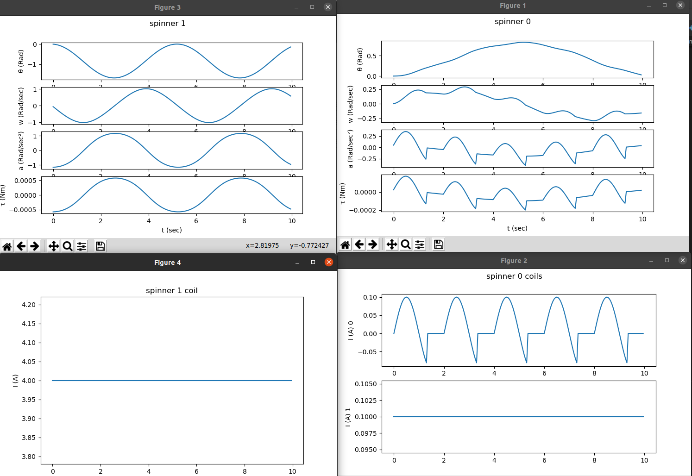This screenshot has width=692, height=476.
Task: Open Configure subplots in Figure 3 toolbar
Action: coord(82,246)
